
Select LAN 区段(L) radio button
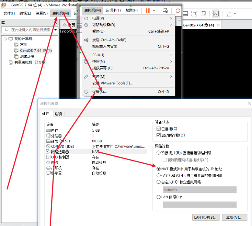point(158,197)
